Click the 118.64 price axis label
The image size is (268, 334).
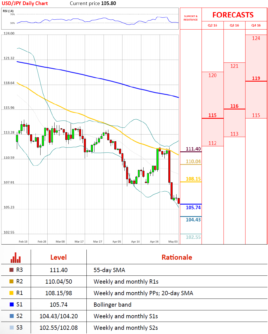pos(9,83)
